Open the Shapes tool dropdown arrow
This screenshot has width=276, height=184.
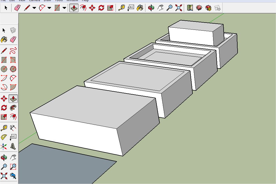click(64, 8)
